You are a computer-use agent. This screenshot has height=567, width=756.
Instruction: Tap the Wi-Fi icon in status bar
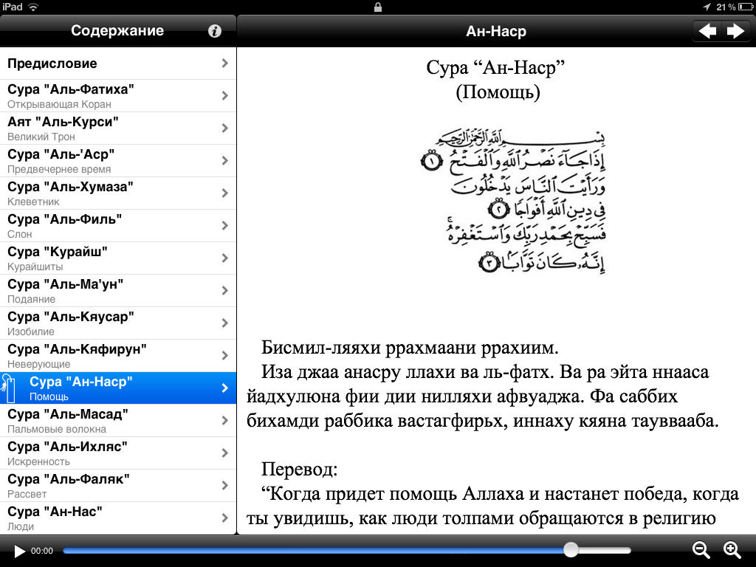[x=33, y=7]
